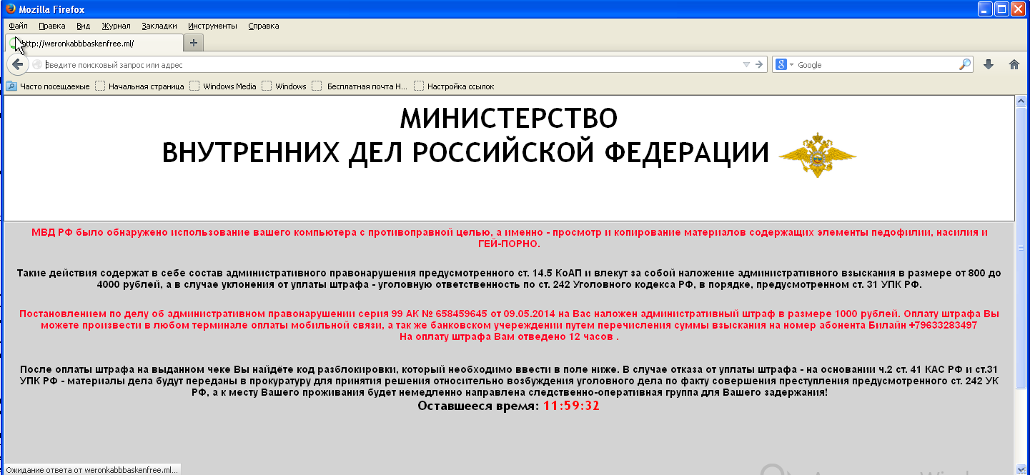Open Часто посещаемые bookmarks folder
The width and height of the screenshot is (1030, 475).
tap(48, 86)
